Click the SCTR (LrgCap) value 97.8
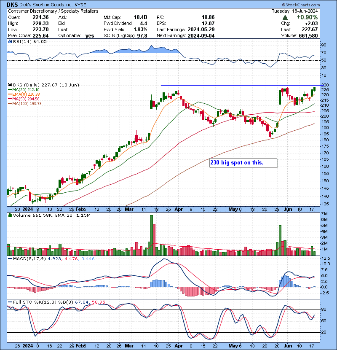 click(x=142, y=35)
